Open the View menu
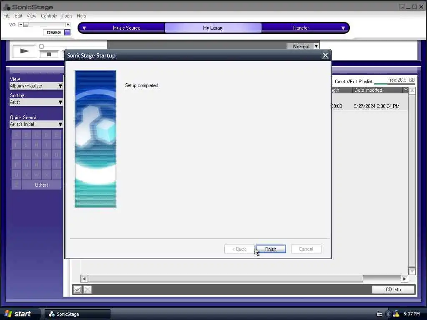The width and height of the screenshot is (427, 320). [x=31, y=16]
